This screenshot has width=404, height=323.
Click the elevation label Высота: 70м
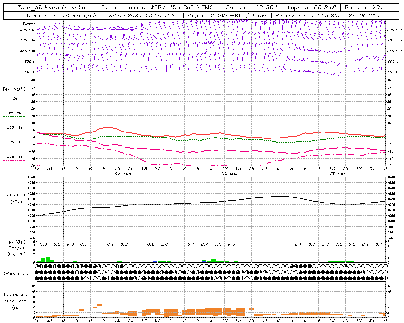pos(364,8)
